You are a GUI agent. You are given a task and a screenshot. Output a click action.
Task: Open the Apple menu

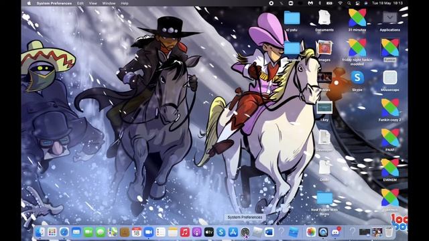pyautogui.click(x=29, y=3)
